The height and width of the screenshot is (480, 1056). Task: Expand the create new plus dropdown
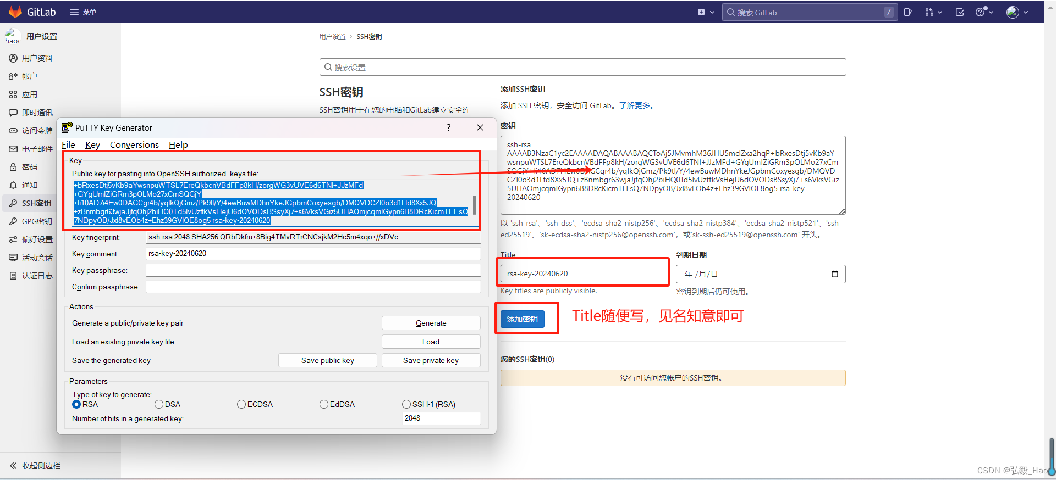click(x=706, y=12)
